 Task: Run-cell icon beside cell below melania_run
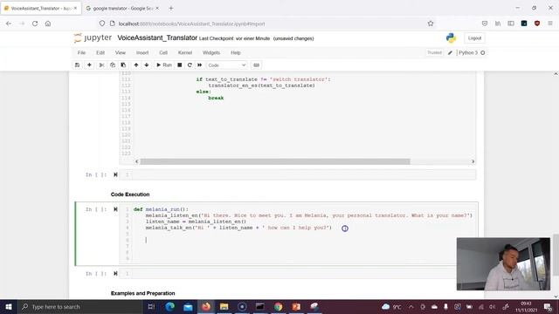coord(115,274)
